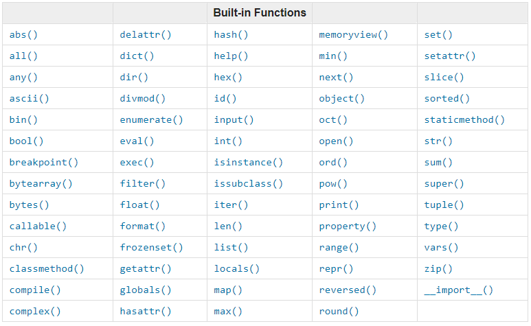
Task: Follow the enumerate() link
Action: tap(151, 120)
